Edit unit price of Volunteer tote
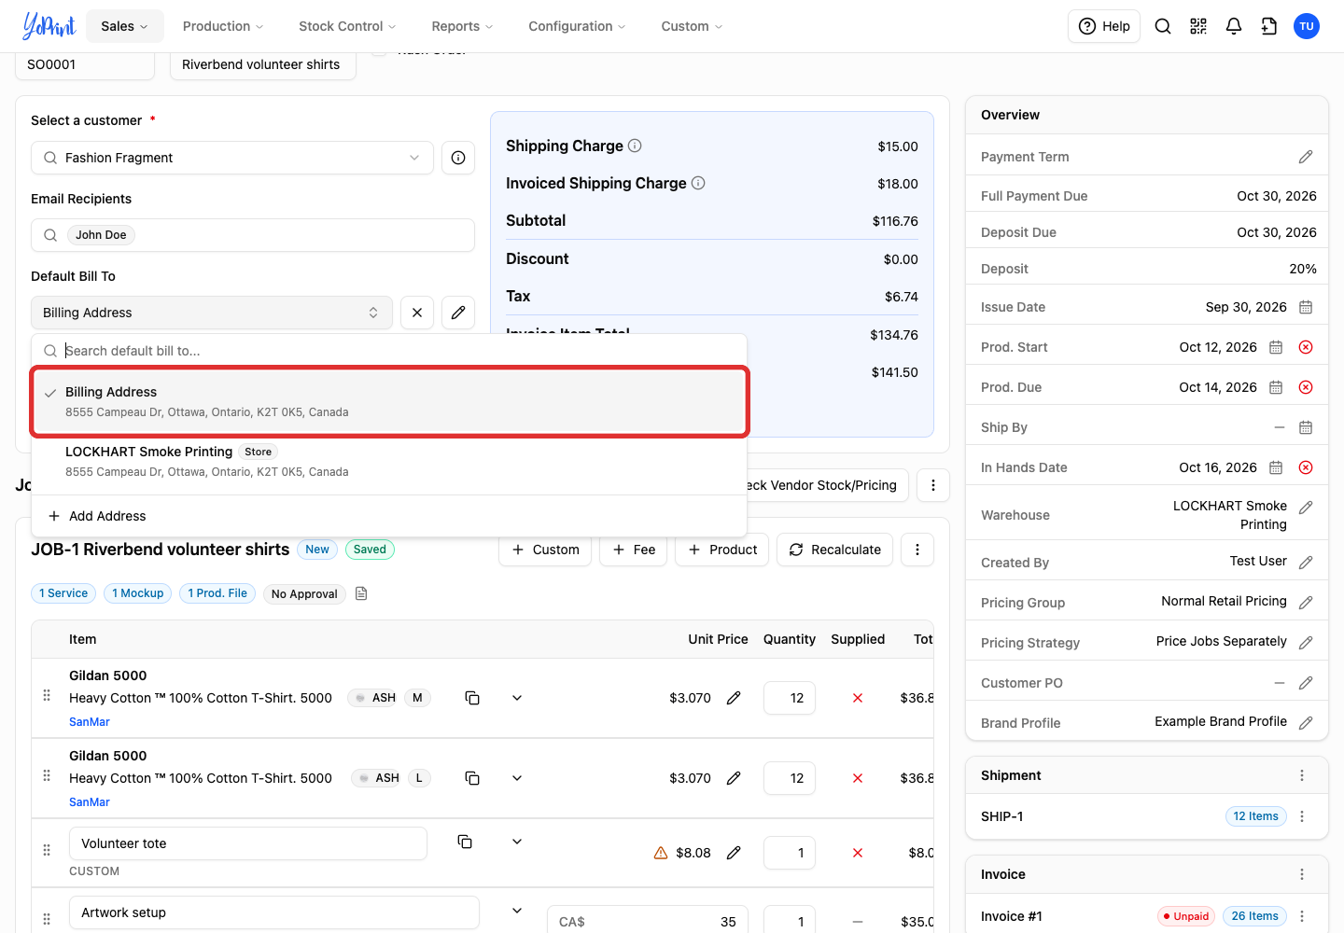 click(x=734, y=853)
